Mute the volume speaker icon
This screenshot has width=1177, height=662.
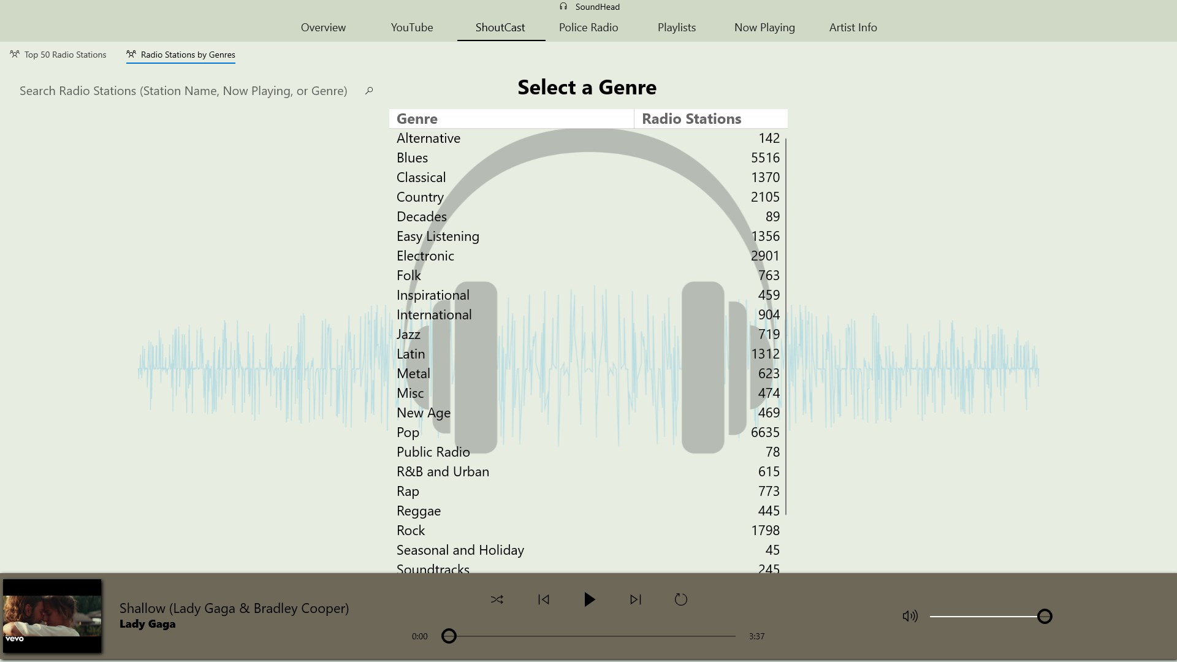pos(910,616)
